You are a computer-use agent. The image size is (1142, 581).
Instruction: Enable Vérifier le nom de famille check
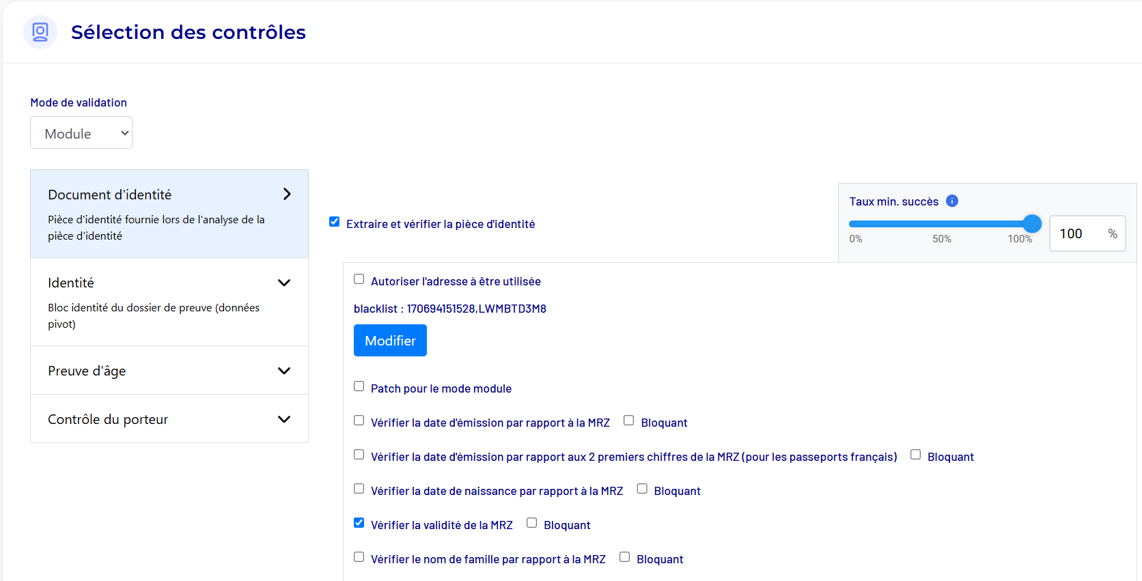[359, 557]
